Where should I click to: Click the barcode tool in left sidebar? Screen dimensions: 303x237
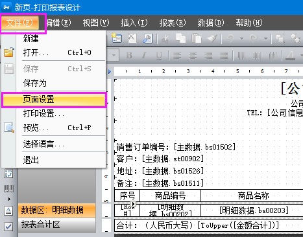(8, 188)
